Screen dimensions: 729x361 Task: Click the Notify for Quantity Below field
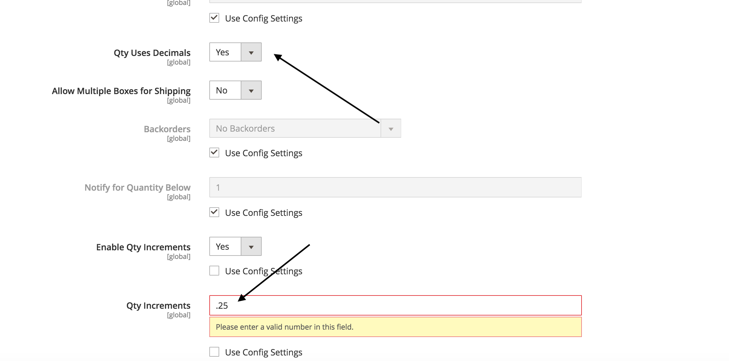395,187
